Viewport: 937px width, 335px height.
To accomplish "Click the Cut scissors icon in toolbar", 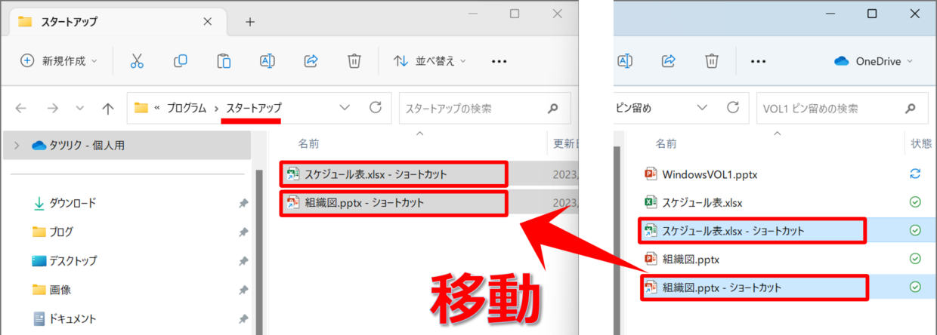I will point(137,61).
